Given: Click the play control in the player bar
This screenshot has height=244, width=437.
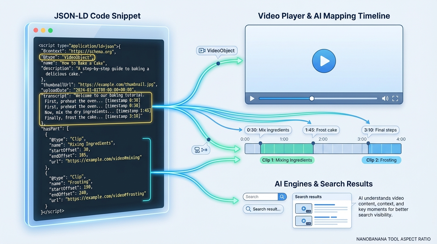Looking at the screenshot, I should 252,98.
